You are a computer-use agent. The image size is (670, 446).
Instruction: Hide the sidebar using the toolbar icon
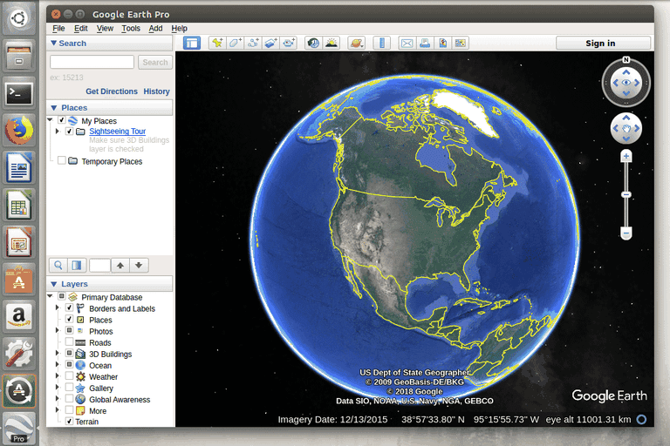point(192,43)
